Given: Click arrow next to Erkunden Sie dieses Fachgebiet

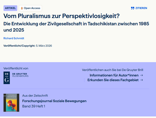Looking at the screenshot, I should tap(142, 80).
